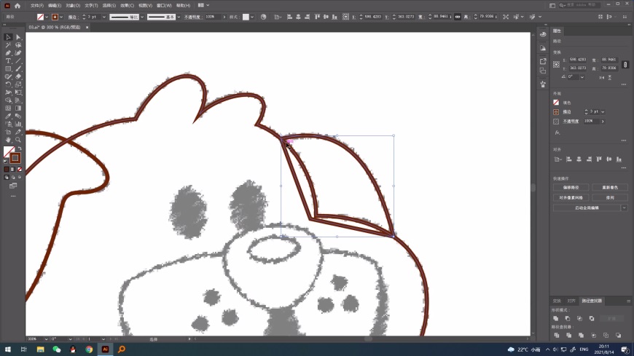Select the Shaper tool
This screenshot has height=356, width=634.
pyautogui.click(x=8, y=76)
